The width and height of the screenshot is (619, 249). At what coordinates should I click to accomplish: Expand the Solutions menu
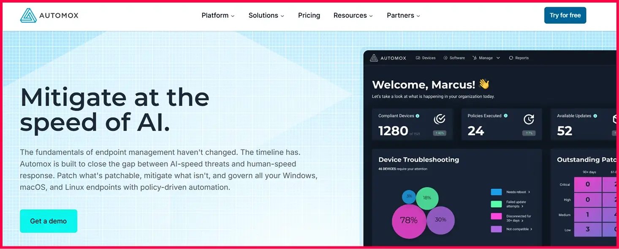(x=266, y=15)
